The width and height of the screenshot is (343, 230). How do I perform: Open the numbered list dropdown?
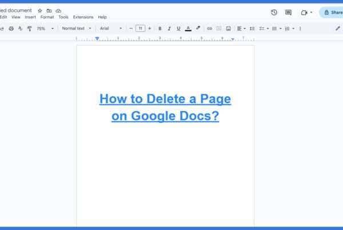(x=290, y=29)
